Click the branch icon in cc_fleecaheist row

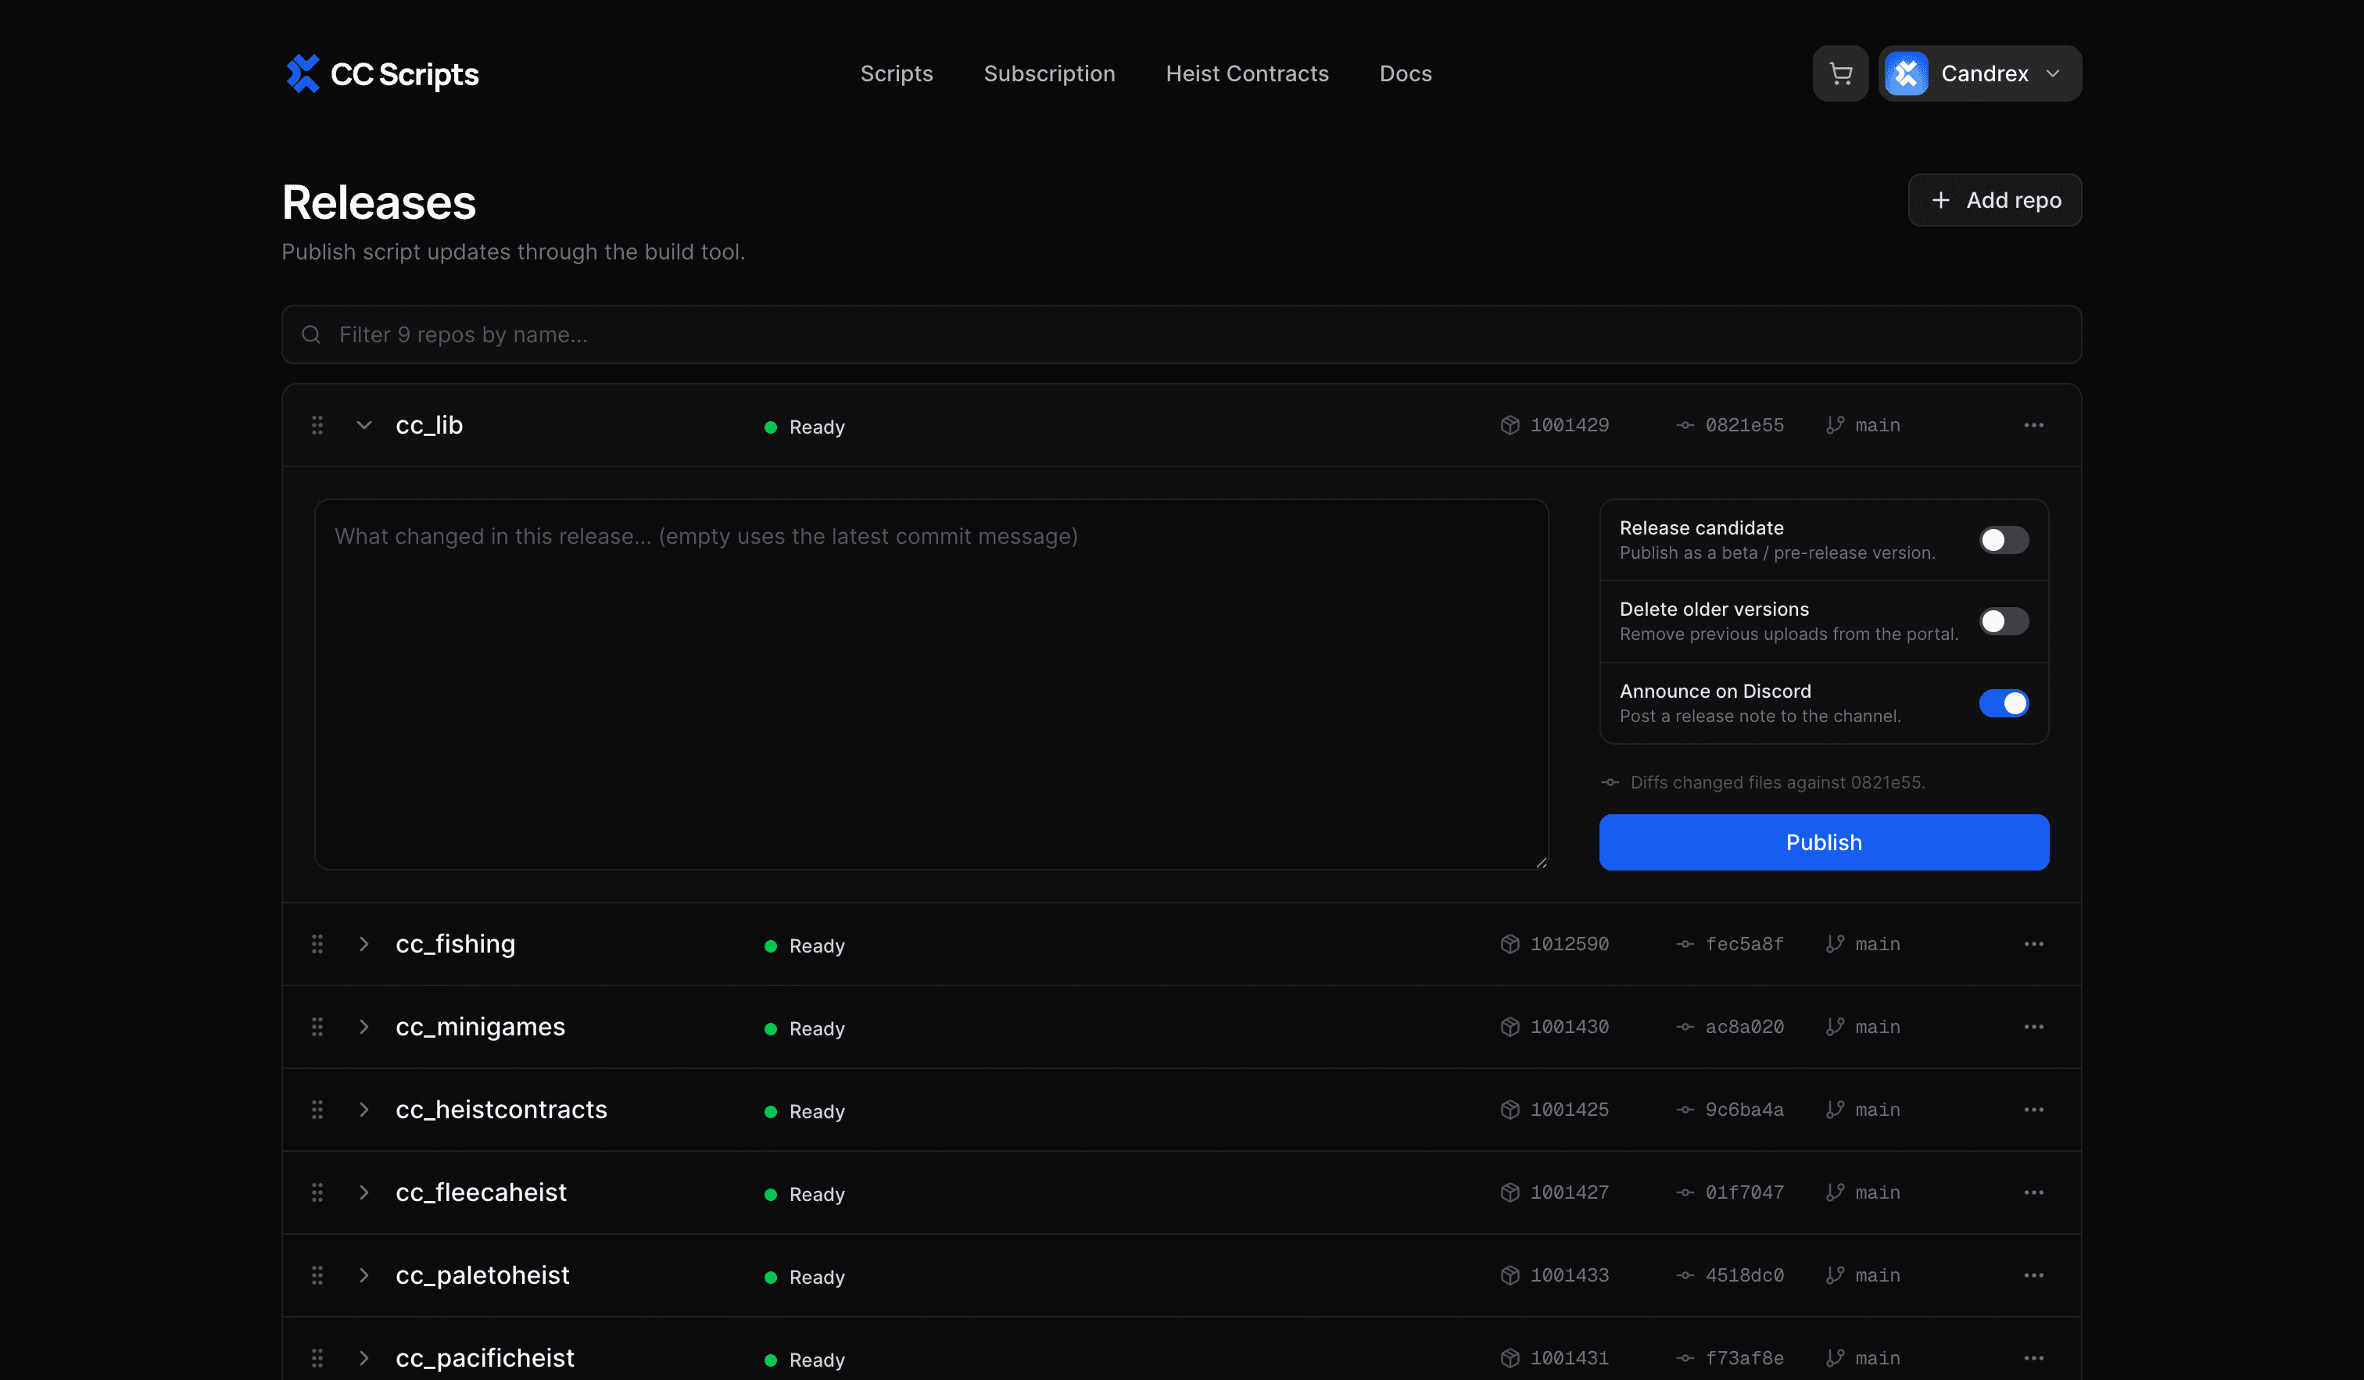[1835, 1192]
